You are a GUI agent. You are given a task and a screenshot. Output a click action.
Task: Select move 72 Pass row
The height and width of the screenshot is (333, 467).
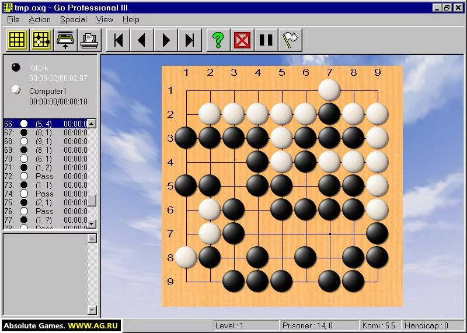46,176
